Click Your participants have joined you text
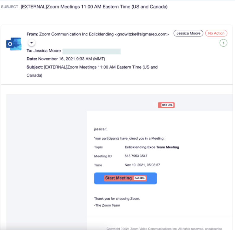 (x=130, y=138)
